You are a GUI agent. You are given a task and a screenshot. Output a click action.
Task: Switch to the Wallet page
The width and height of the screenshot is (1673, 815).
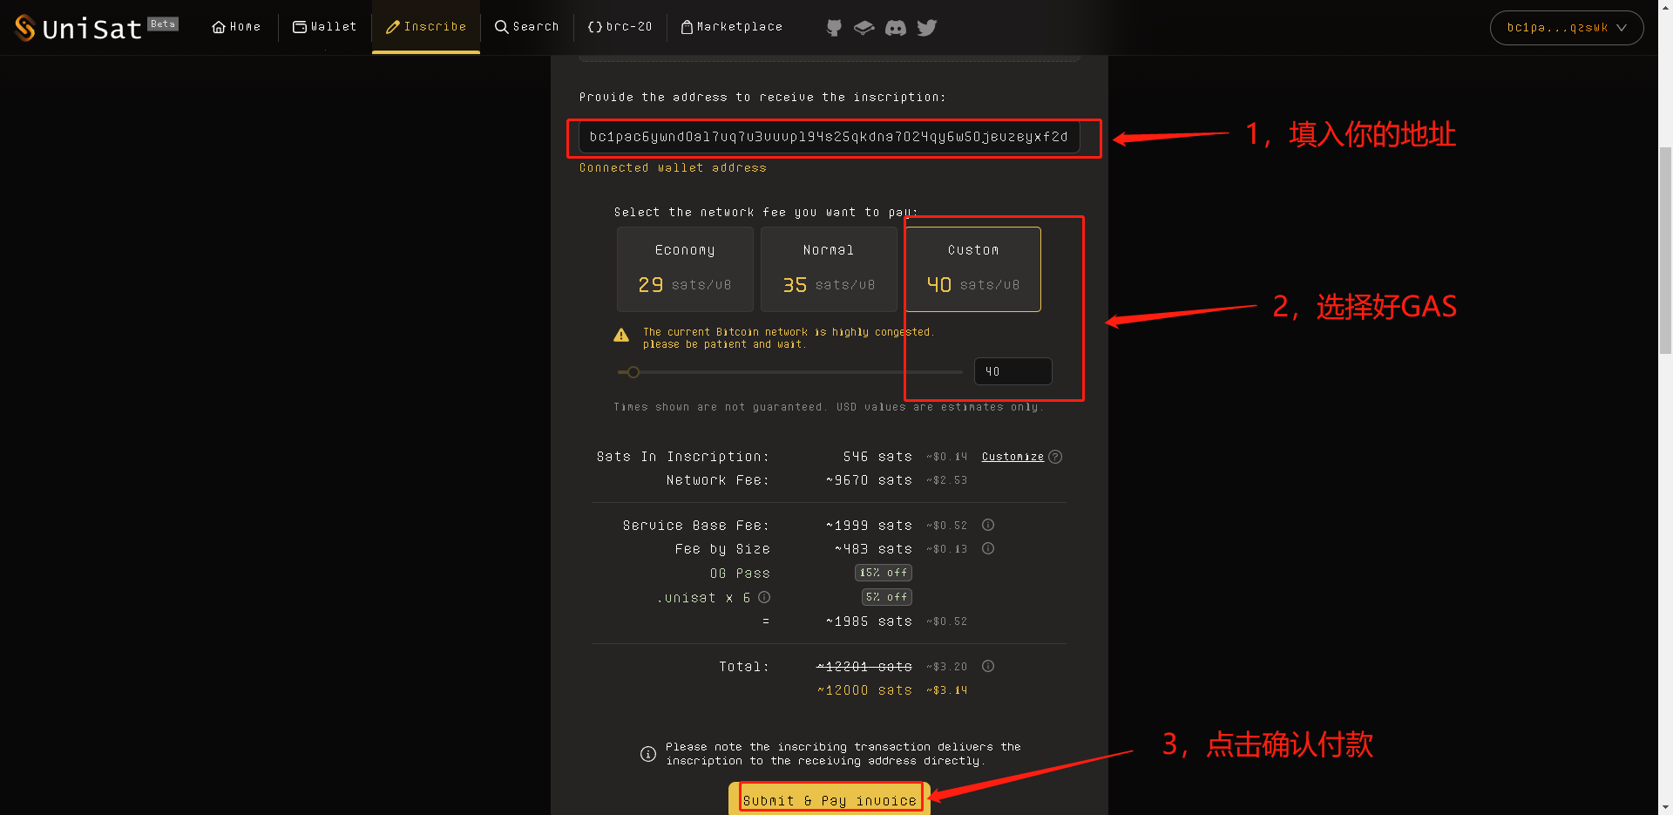325,27
